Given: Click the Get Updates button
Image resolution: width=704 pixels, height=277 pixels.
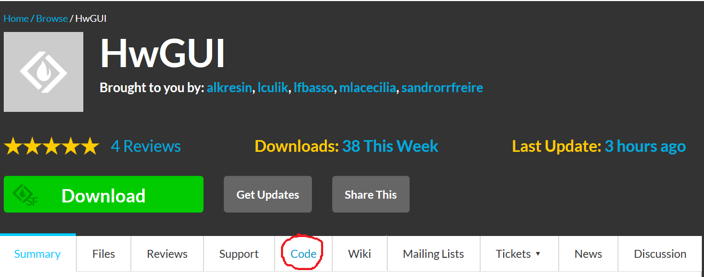Looking at the screenshot, I should 268,194.
